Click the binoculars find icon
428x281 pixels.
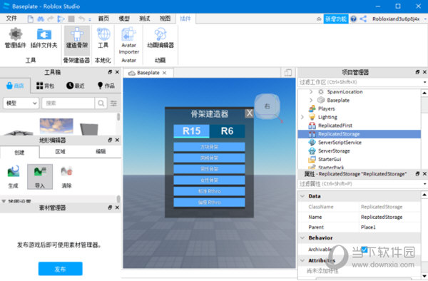coord(41,19)
